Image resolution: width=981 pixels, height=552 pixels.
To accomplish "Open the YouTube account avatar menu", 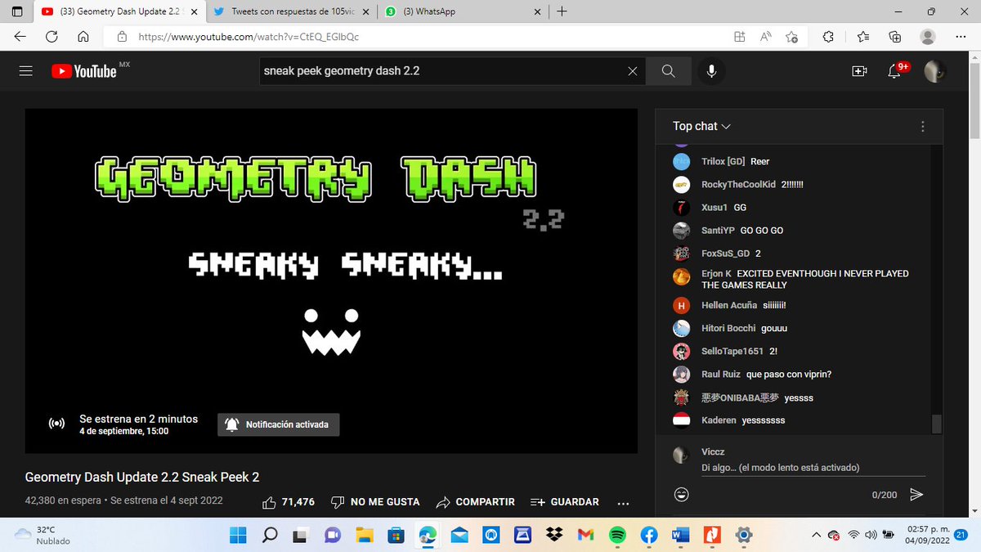I will [935, 71].
